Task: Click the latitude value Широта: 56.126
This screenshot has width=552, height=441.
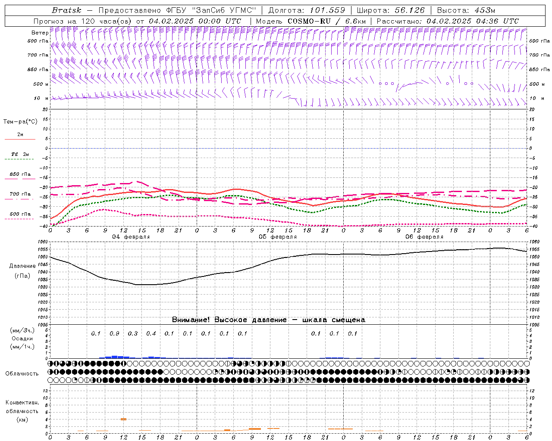Action: (x=391, y=10)
